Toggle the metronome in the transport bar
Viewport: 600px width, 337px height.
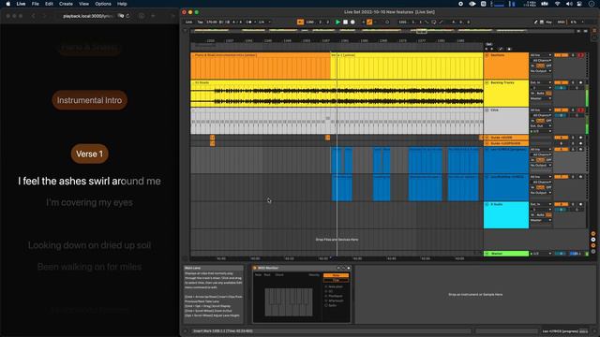(x=249, y=22)
